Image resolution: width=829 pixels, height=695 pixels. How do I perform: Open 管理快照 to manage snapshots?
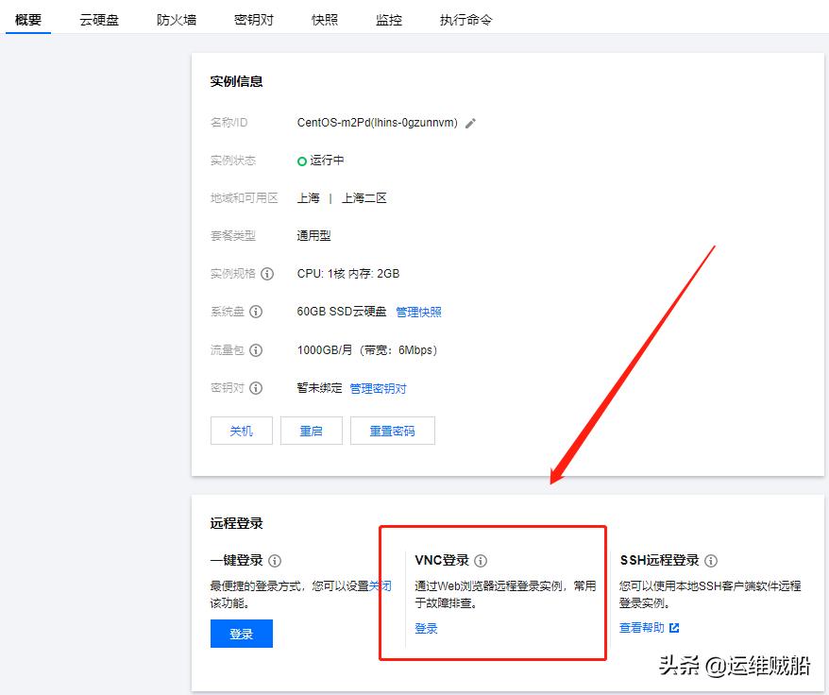pos(418,312)
